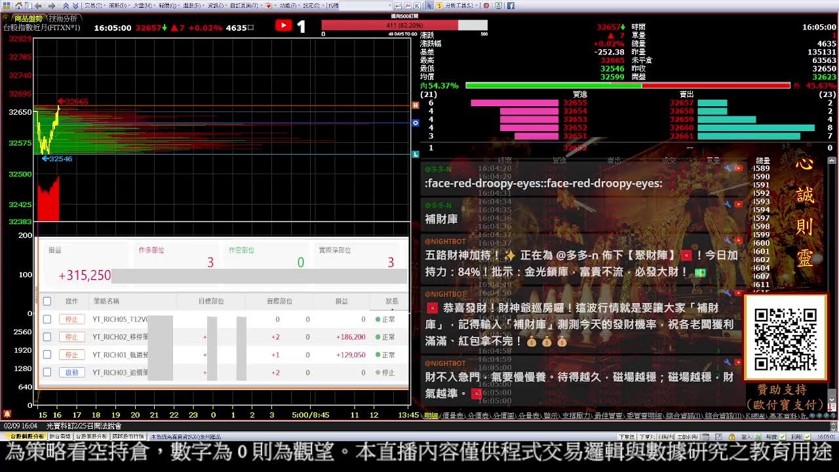Click 停止 button for YT_RICH02 strategy
Viewport: 839px width, 472px height.
(x=72, y=337)
